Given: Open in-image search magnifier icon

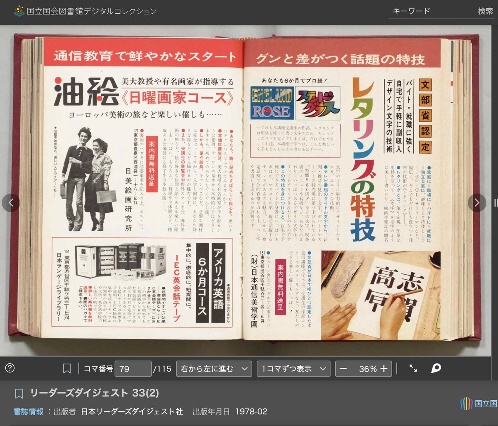Looking at the screenshot, I should point(436,368).
